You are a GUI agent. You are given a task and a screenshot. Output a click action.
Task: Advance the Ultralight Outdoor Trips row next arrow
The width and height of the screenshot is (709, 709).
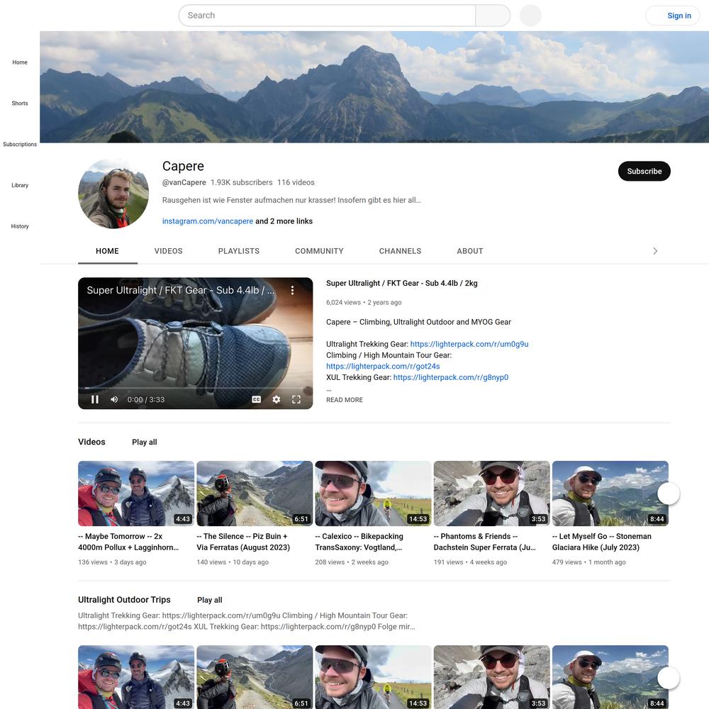(669, 678)
